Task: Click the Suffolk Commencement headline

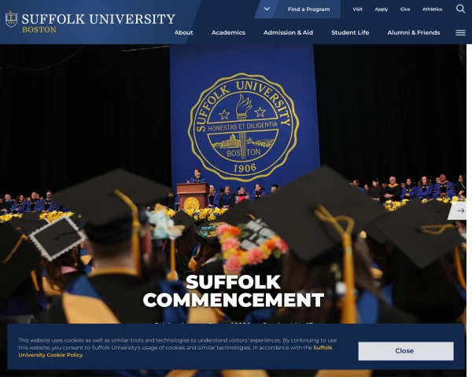Action: [234, 291]
